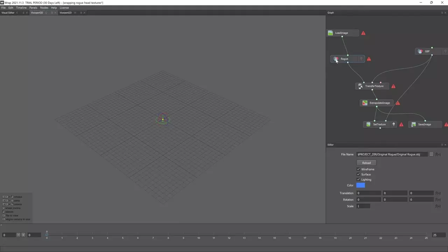Open the Graph panel options menu
448x252 pixels.
(442, 13)
